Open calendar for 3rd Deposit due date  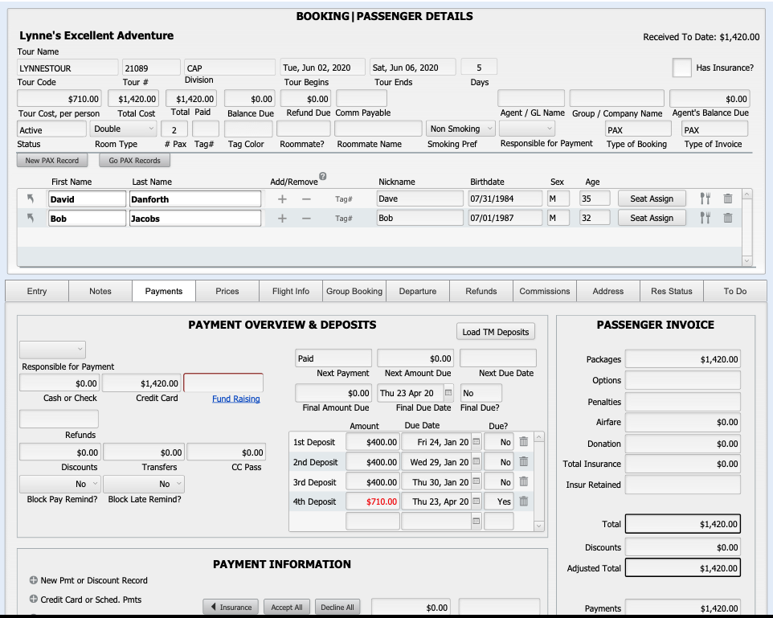(x=476, y=481)
